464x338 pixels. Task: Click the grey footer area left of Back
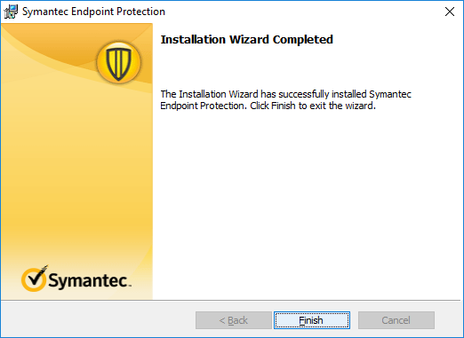click(98, 320)
